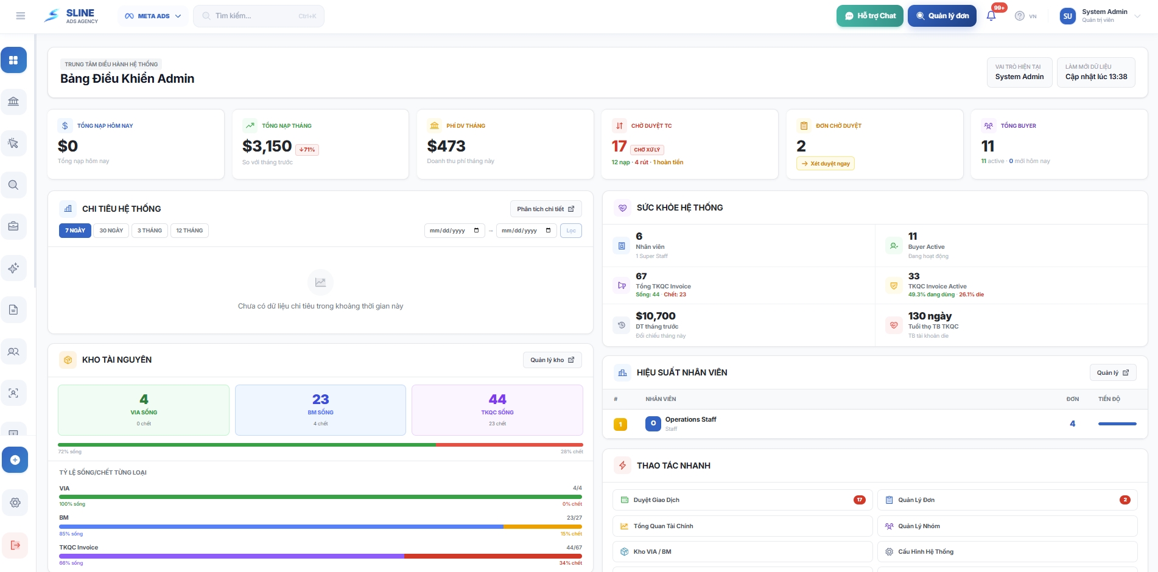Screen dimensions: 1158x572
Task: Open Kho VIA / BM quick action
Action: (742, 552)
